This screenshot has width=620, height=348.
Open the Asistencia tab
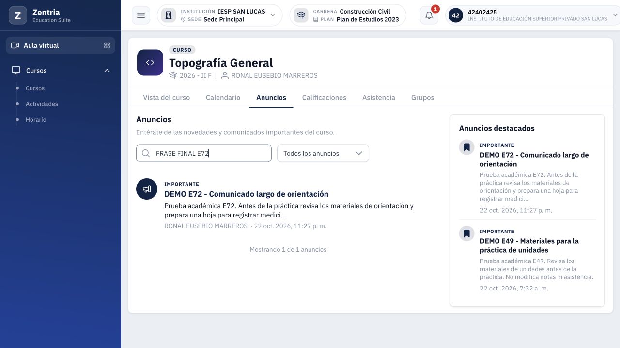[379, 98]
